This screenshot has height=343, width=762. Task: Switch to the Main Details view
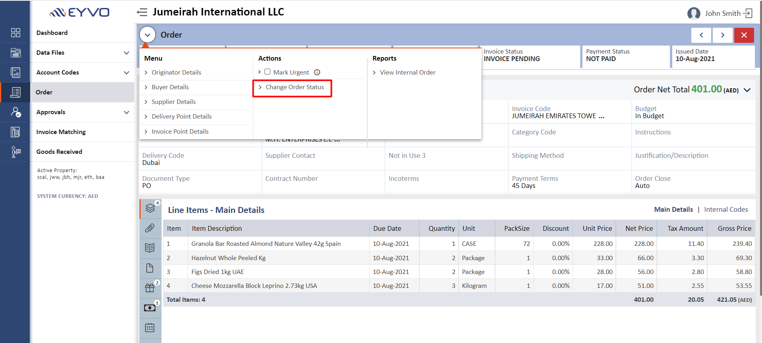(673, 209)
